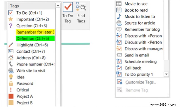Click the Send in email envelope icon

pos(119,55)
